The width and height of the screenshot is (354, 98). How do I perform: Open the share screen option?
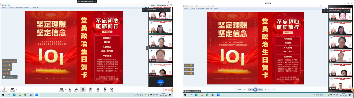[62, 89]
